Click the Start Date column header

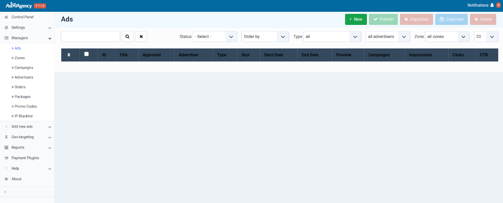pos(273,55)
